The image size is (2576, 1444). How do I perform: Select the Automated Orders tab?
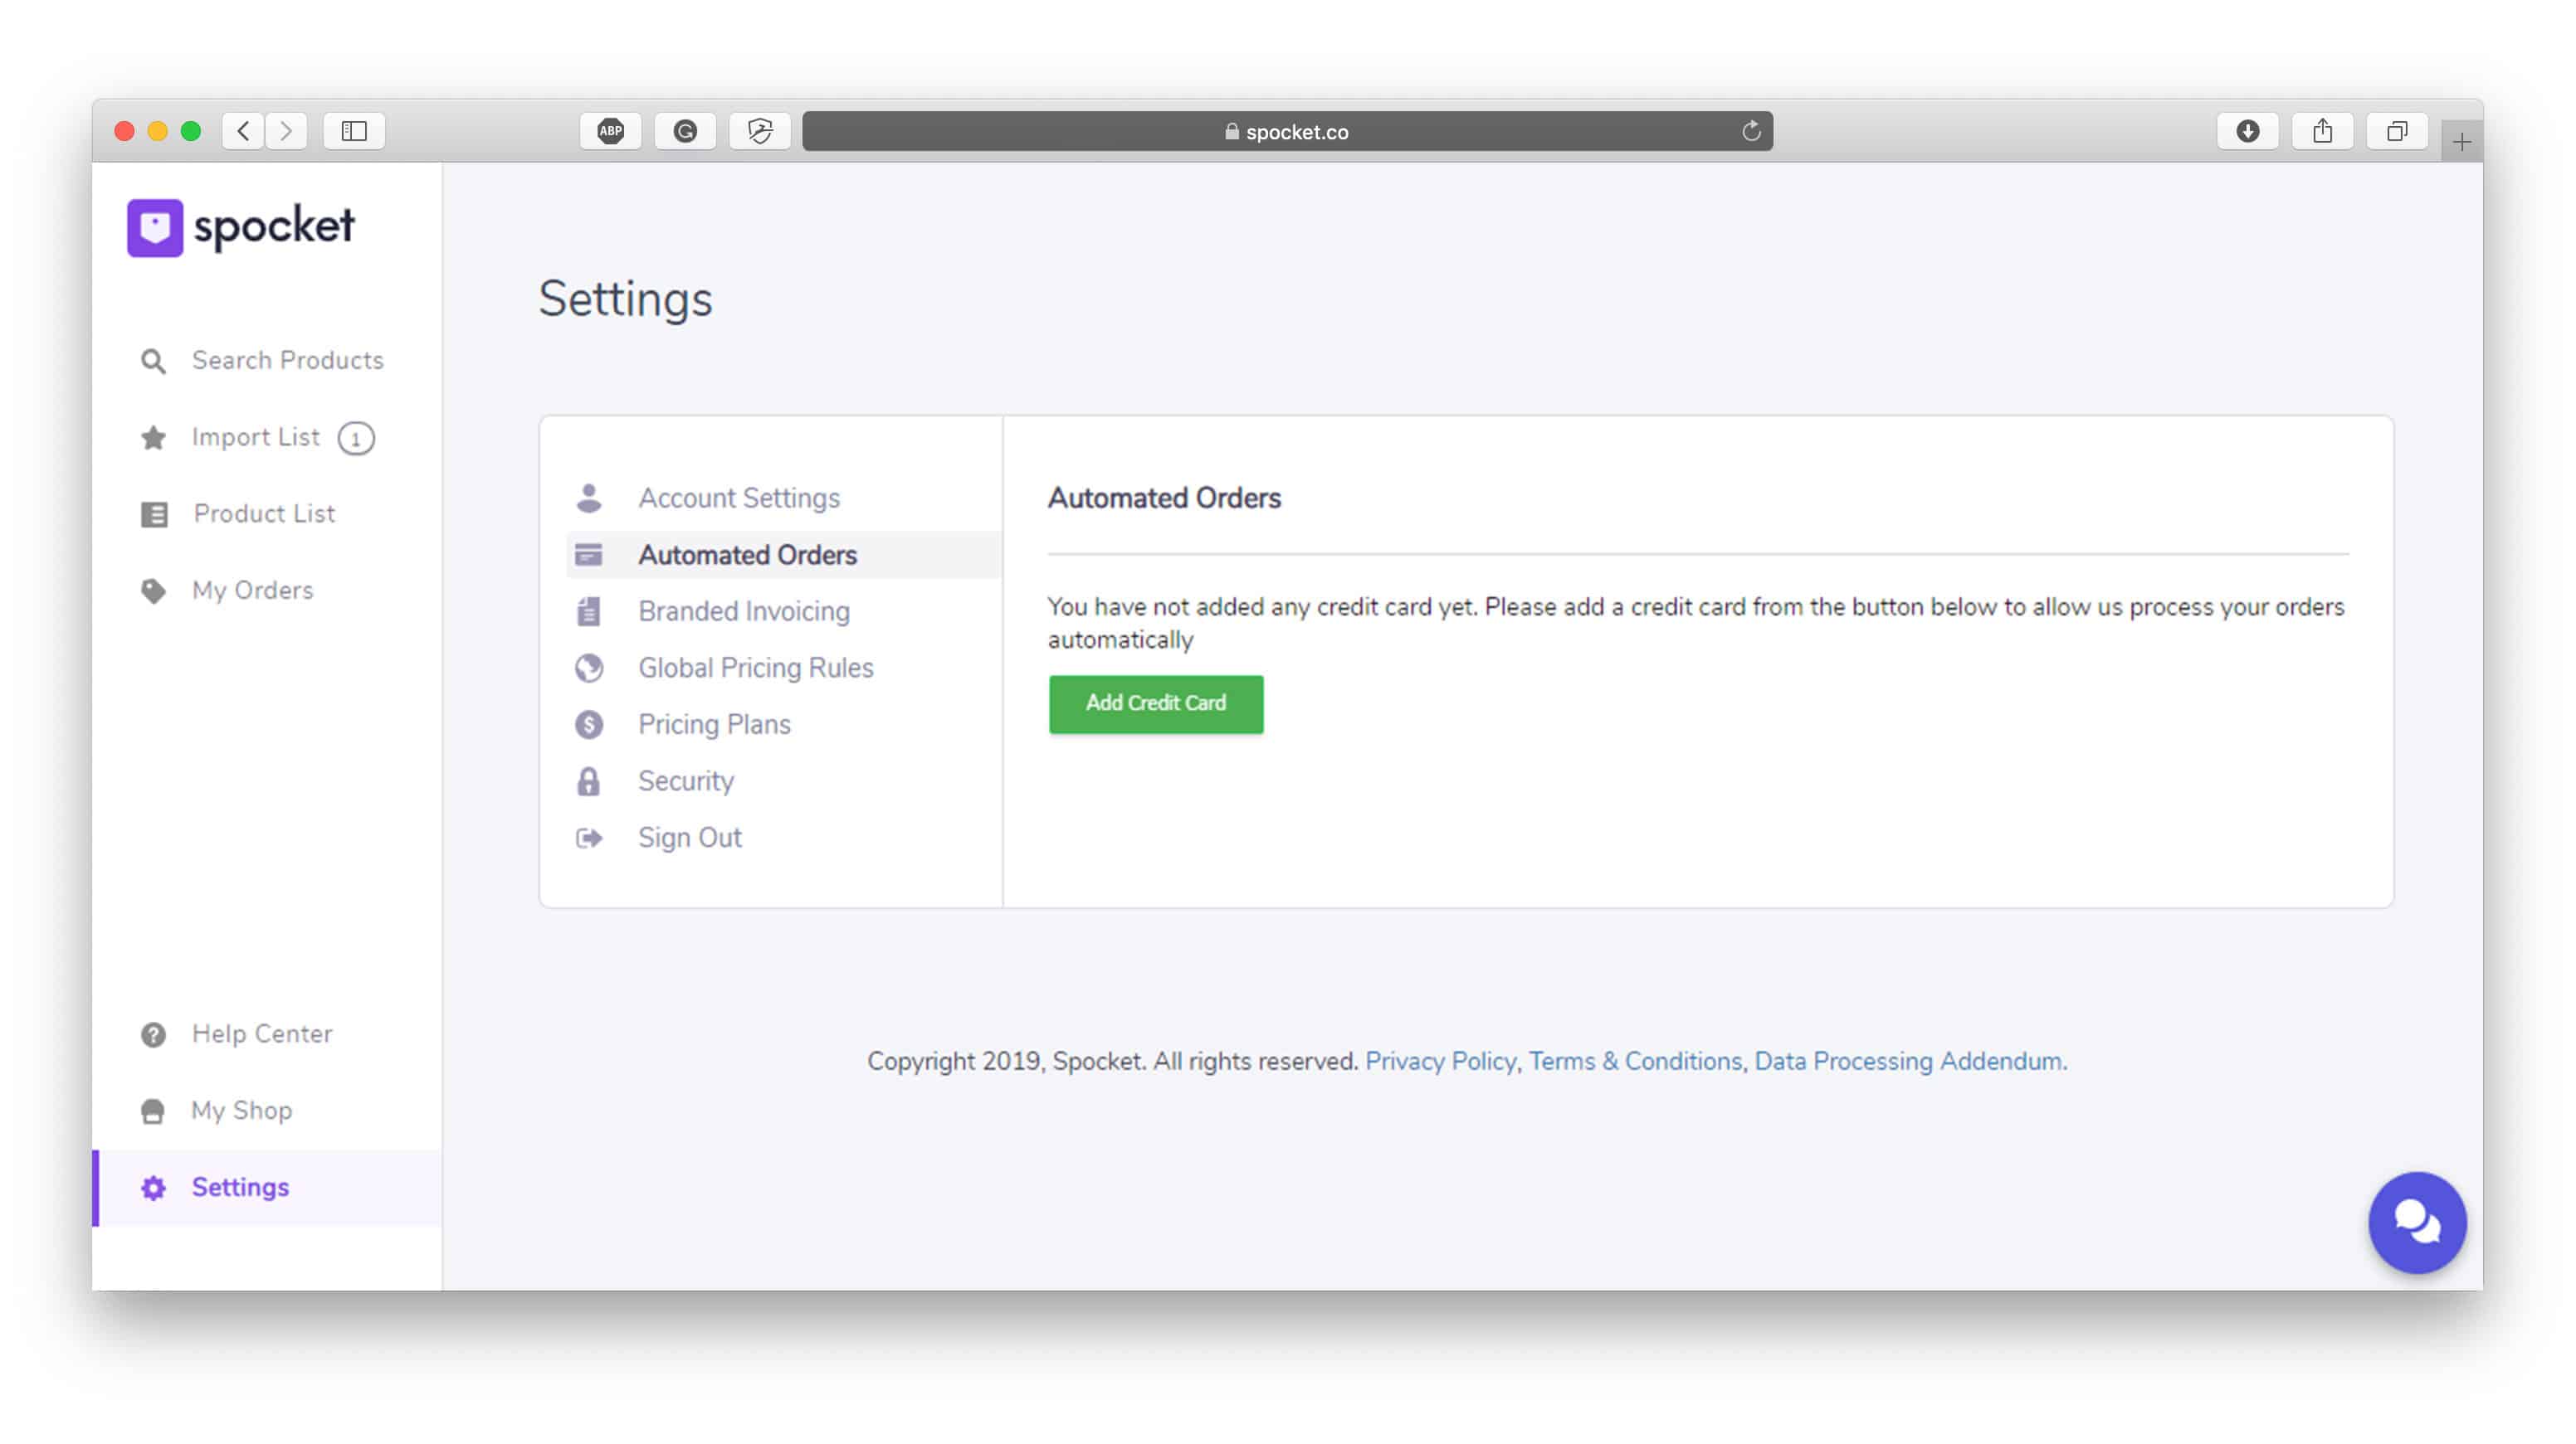(x=784, y=555)
